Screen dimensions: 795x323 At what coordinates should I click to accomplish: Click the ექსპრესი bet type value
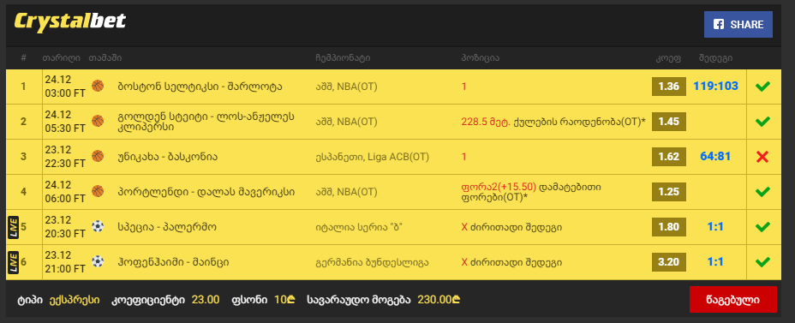tap(75, 300)
